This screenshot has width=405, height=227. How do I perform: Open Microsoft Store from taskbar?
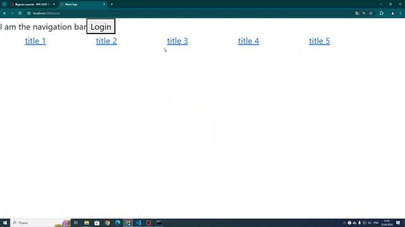97,223
